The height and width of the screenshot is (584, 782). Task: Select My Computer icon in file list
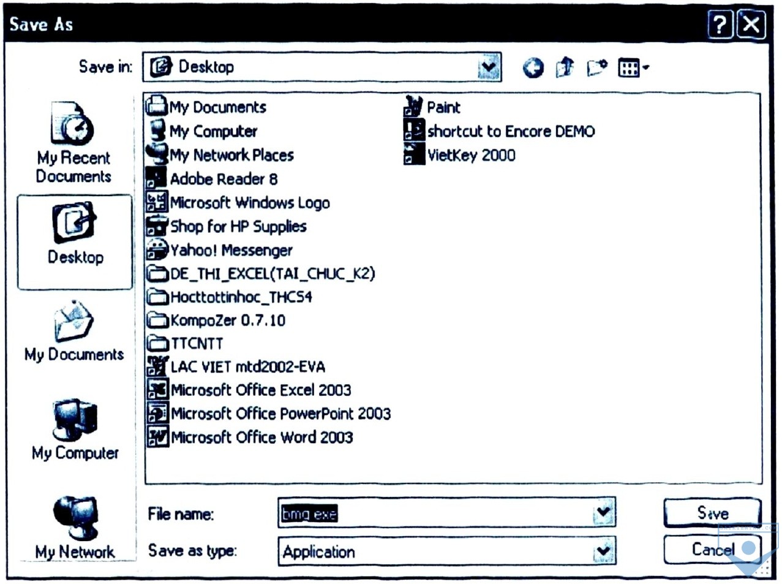(x=157, y=130)
